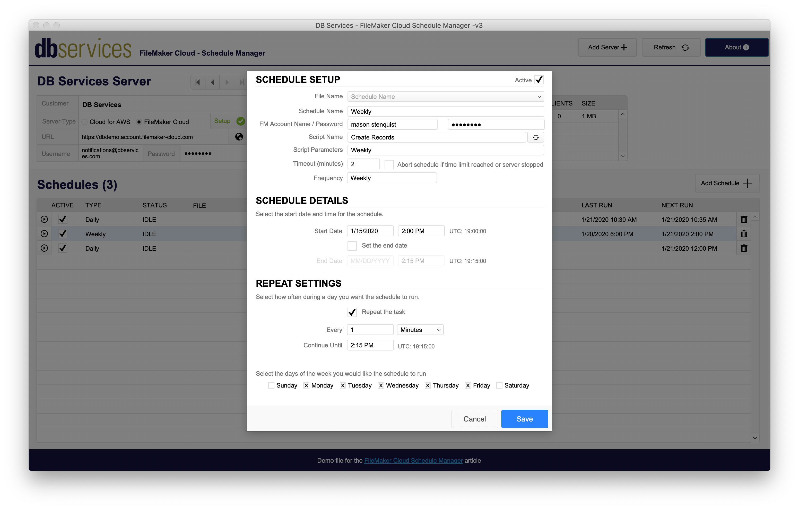Viewport: 799px width, 509px height.
Task: Delete the Weekly schedule via trash icon
Action: tap(744, 234)
